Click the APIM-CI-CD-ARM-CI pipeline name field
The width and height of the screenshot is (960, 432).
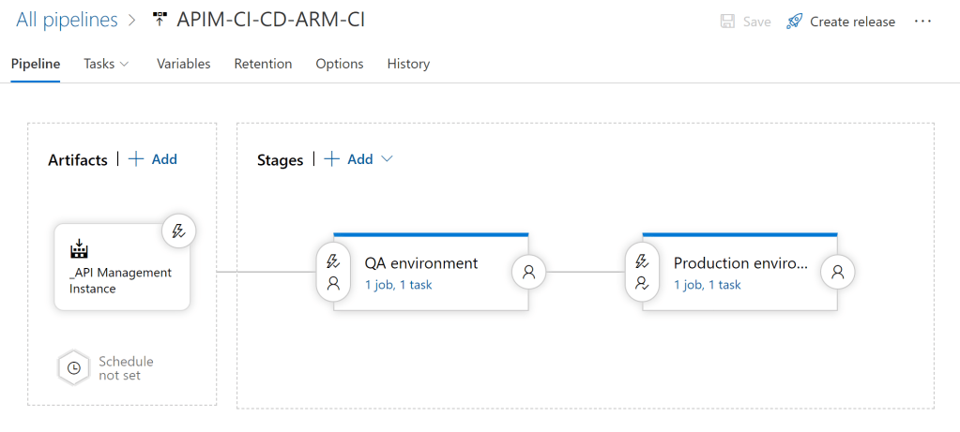[270, 20]
